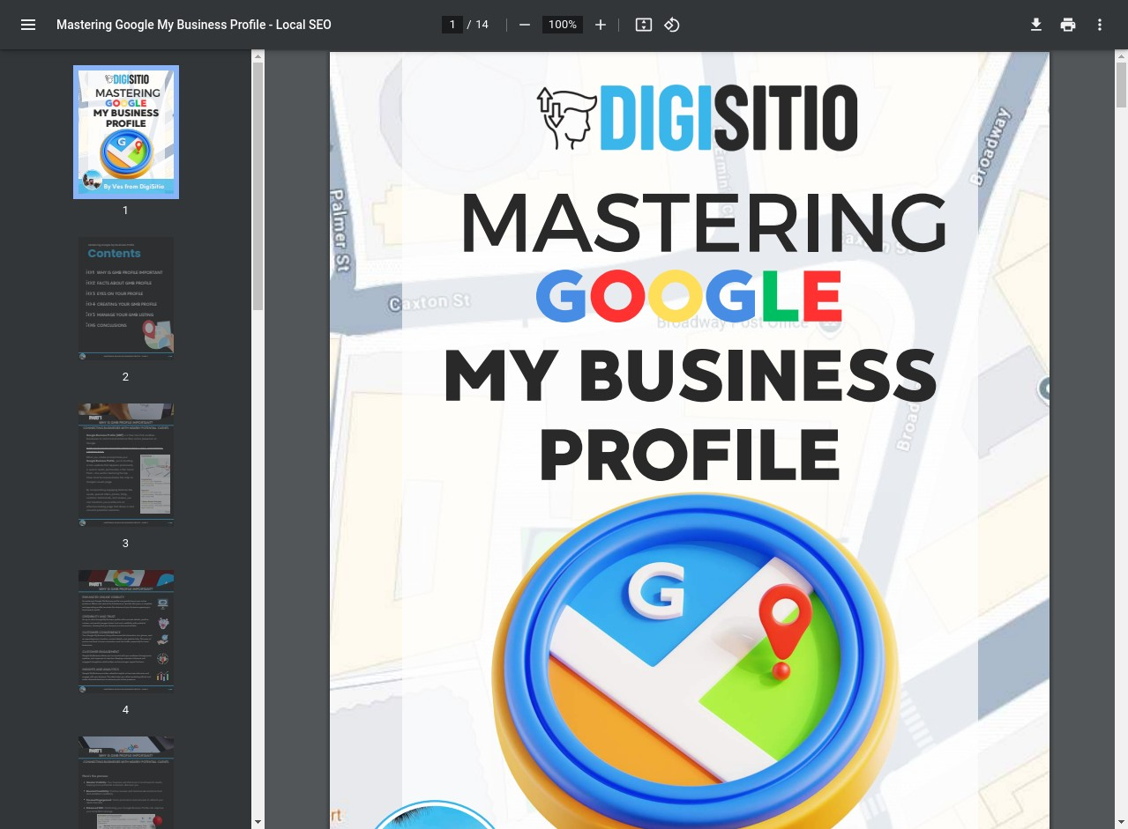
Task: Click the page number input field
Action: pyautogui.click(x=452, y=25)
